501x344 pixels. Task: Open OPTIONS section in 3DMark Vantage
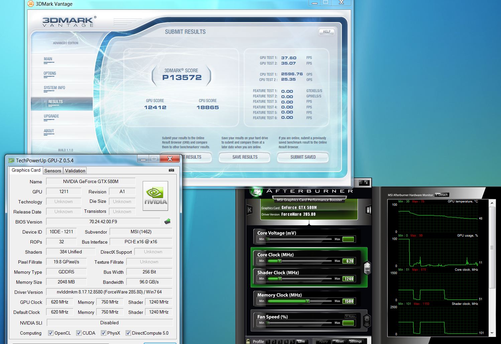(x=61, y=75)
